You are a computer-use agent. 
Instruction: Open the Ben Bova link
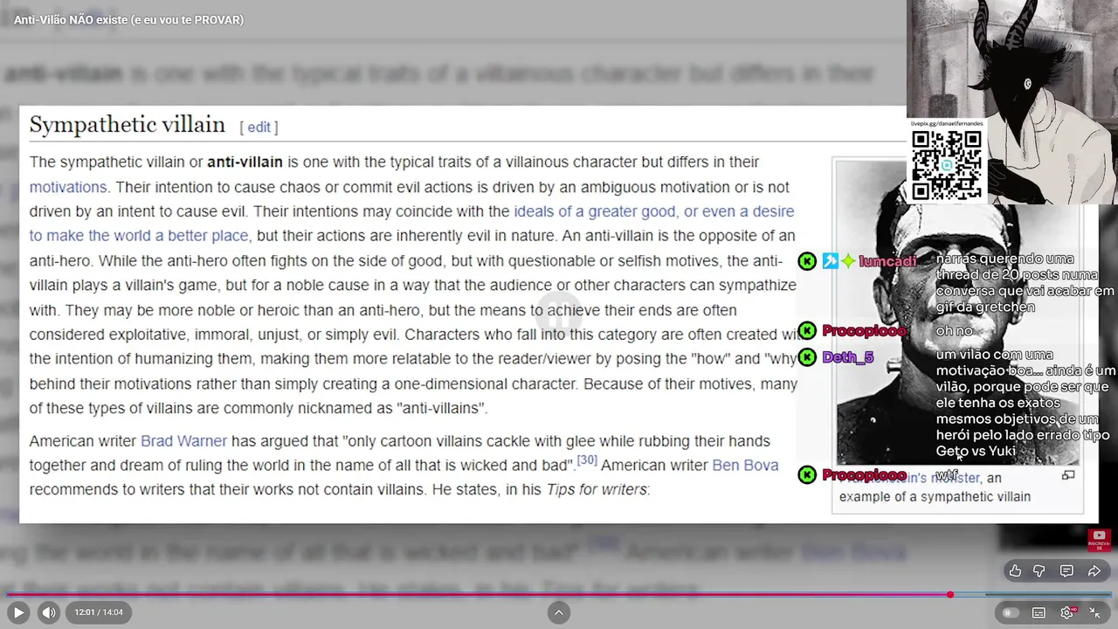click(x=745, y=466)
